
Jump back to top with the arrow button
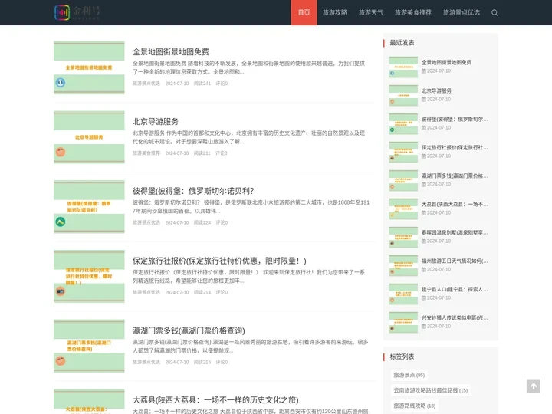coord(534,386)
